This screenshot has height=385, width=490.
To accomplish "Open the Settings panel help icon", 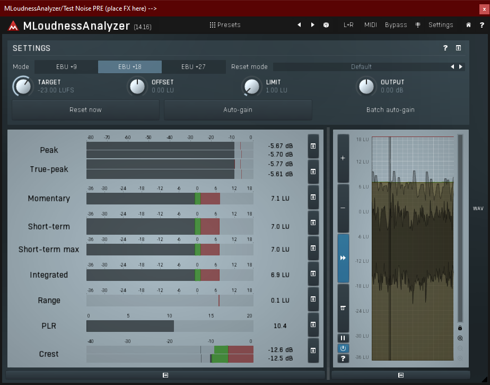I will click(445, 48).
